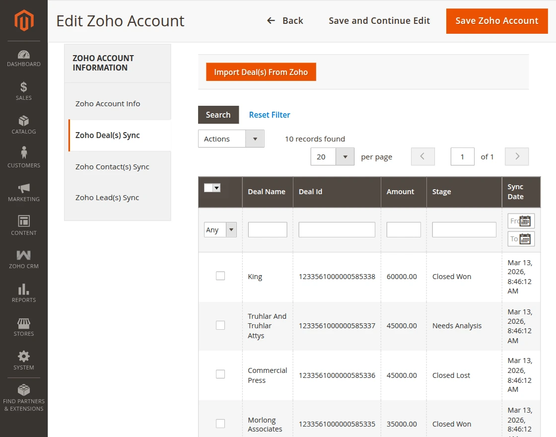Open the Content sidebar menu
The height and width of the screenshot is (437, 556).
[24, 226]
